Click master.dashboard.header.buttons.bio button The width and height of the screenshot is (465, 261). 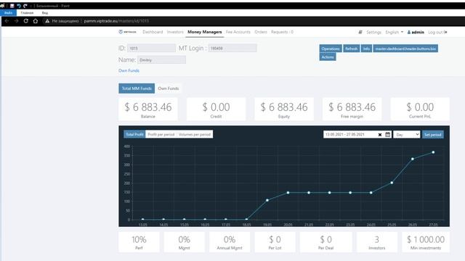click(405, 49)
